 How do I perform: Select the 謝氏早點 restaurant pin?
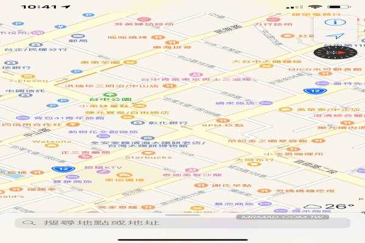[x=201, y=185]
